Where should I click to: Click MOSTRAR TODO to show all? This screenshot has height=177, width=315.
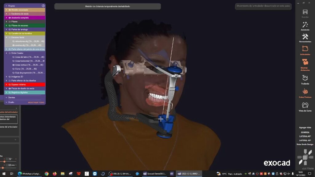pyautogui.click(x=36, y=103)
